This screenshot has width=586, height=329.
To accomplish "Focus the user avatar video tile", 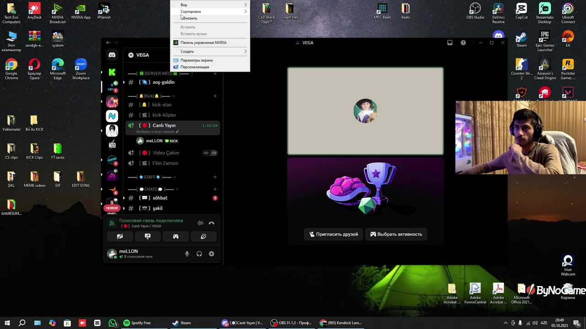I will click(x=365, y=111).
